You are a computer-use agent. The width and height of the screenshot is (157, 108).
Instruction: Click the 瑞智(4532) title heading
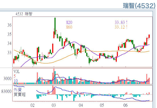pyautogui.click(x=139, y=6)
